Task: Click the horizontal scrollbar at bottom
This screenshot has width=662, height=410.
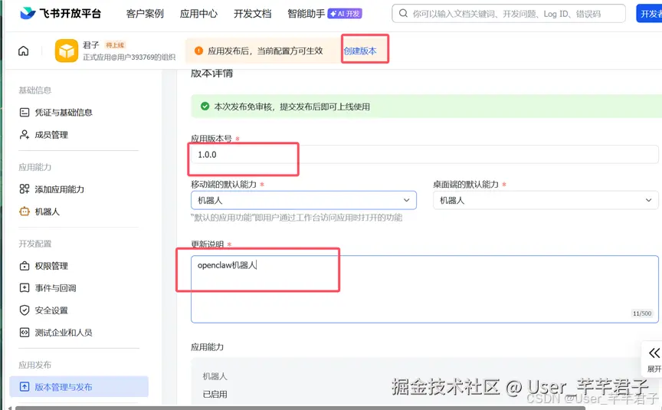Action: (x=300, y=408)
